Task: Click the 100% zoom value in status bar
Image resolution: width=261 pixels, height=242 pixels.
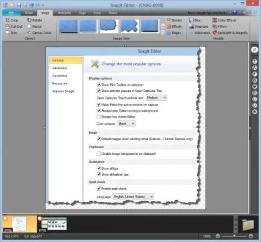Action: point(207,236)
